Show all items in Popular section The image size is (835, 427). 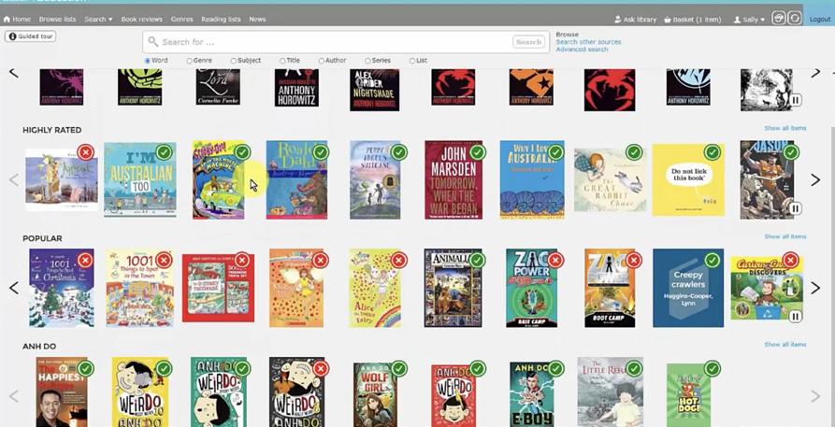coord(785,236)
